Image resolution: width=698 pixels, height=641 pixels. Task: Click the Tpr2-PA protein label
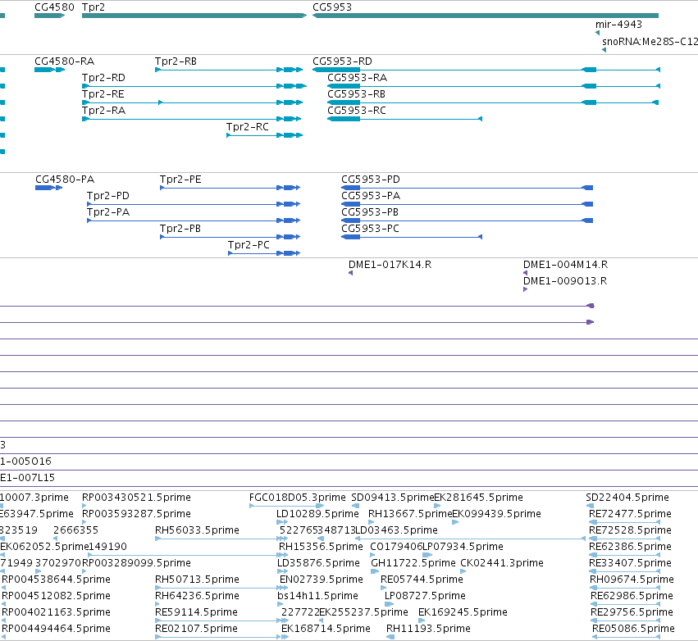tap(108, 212)
